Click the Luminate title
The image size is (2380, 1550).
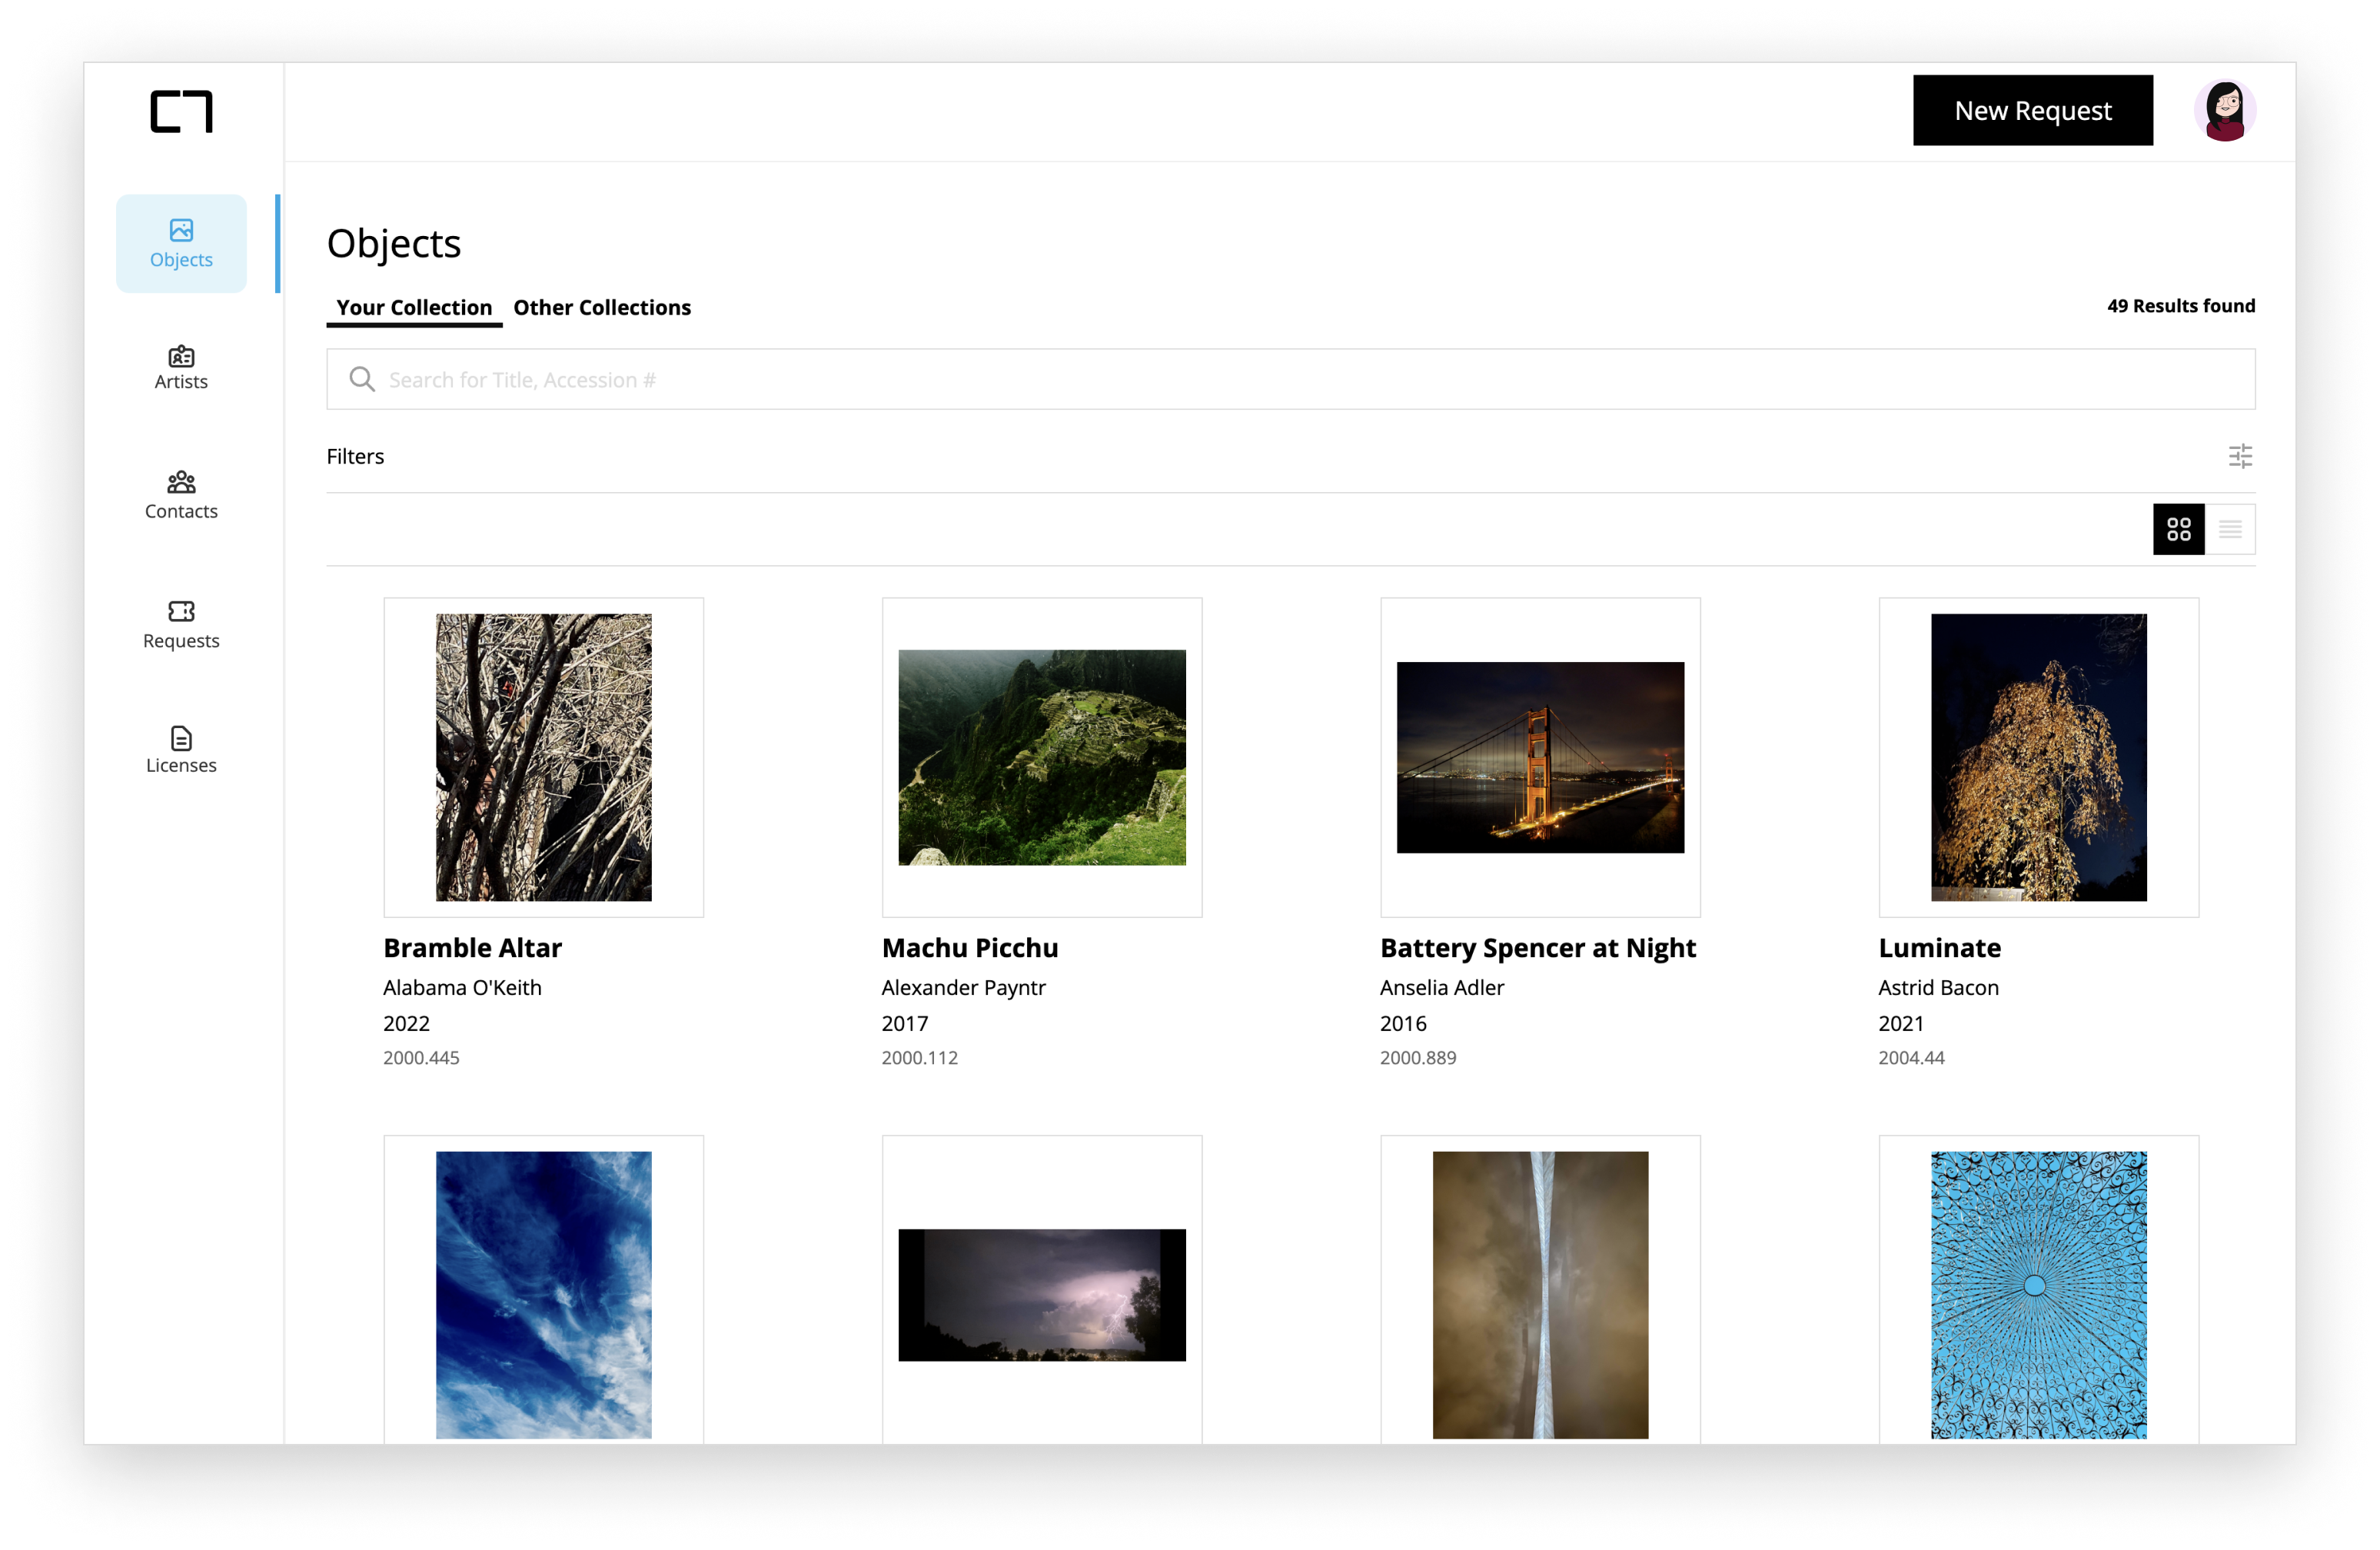tap(1939, 947)
